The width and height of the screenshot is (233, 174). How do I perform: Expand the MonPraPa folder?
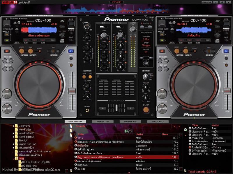click(13, 126)
